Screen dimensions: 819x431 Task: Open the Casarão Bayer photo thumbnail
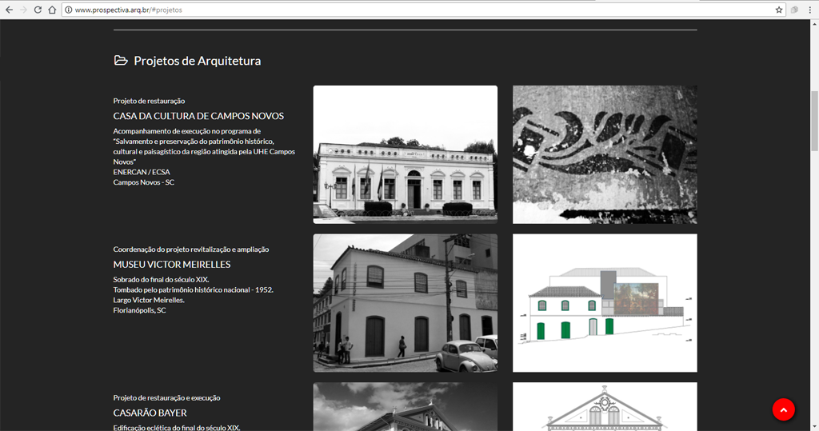tap(405, 406)
